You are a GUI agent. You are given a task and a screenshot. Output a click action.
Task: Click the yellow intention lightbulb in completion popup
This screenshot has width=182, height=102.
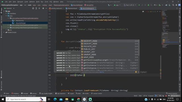coord(136,72)
